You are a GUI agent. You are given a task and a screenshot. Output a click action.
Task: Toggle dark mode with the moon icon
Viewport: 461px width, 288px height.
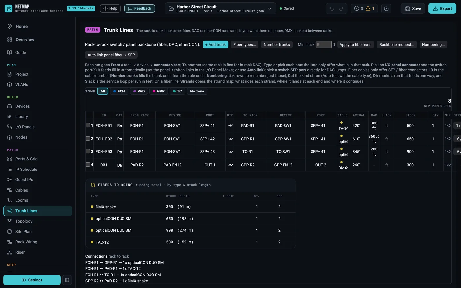click(x=386, y=9)
